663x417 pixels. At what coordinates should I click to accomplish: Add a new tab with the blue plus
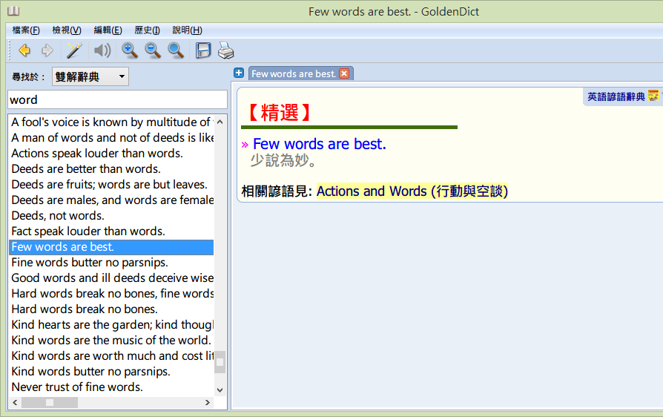pyautogui.click(x=239, y=73)
